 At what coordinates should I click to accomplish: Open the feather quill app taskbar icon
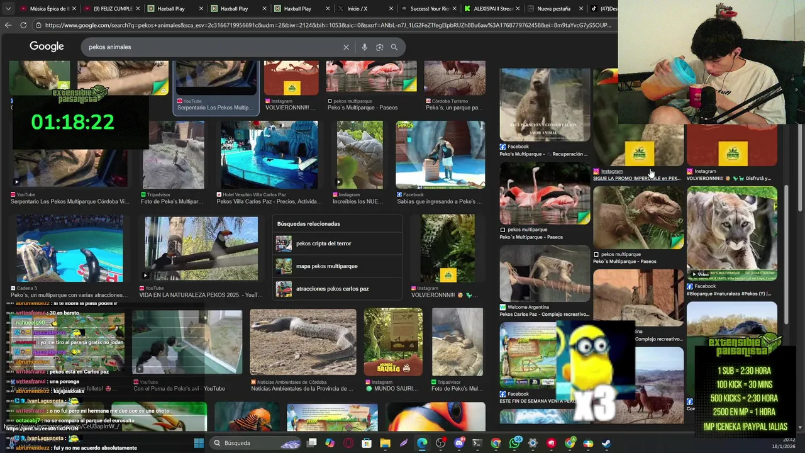[x=404, y=443]
